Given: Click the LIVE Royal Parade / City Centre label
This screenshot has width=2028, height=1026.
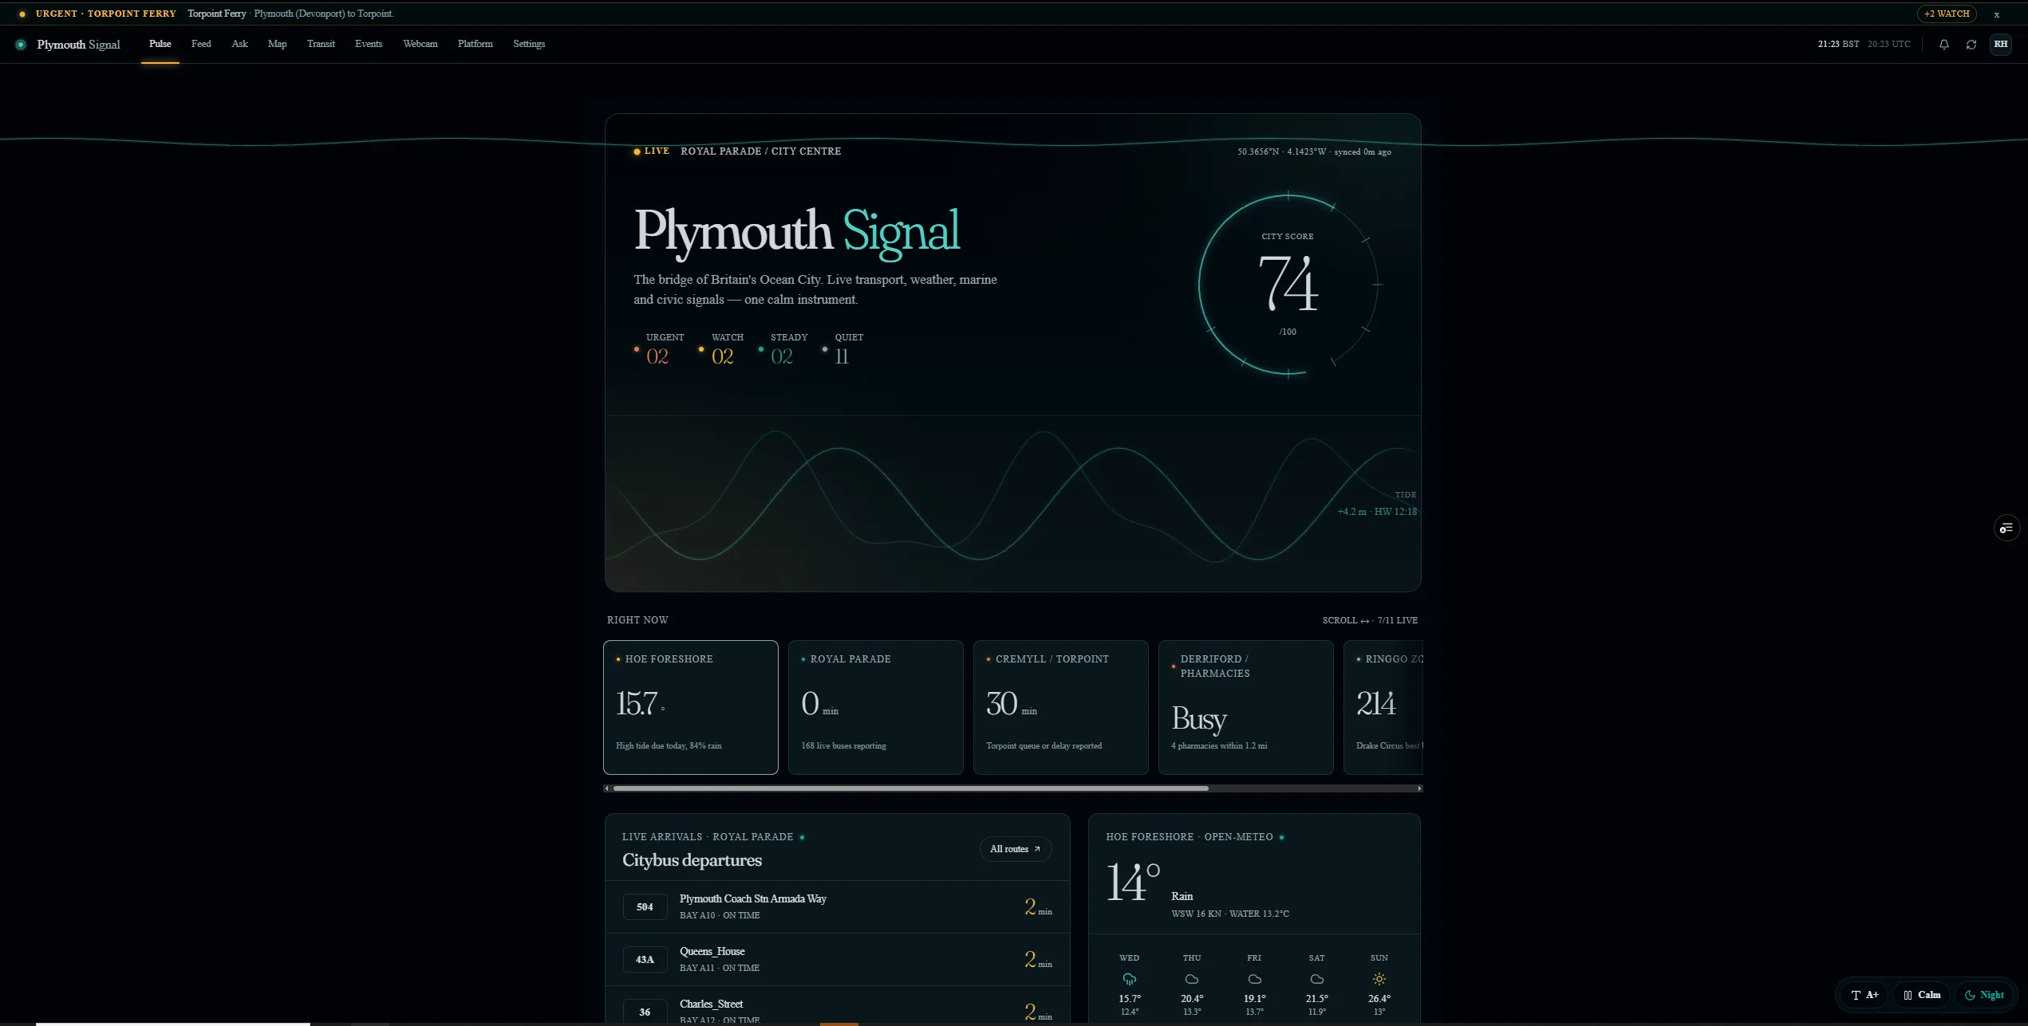Looking at the screenshot, I should [x=737, y=151].
